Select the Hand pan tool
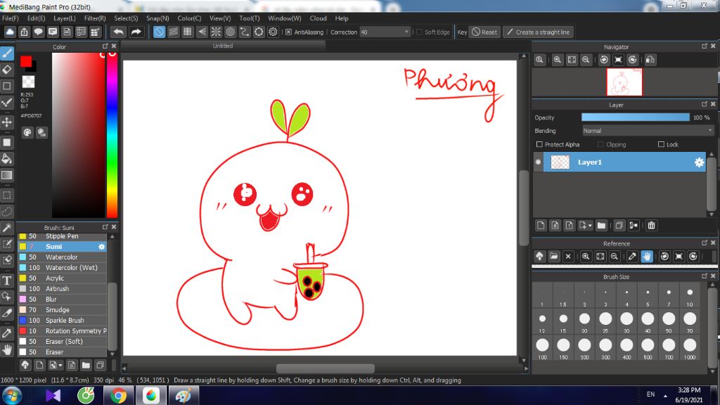Image resolution: width=720 pixels, height=405 pixels. (7, 350)
